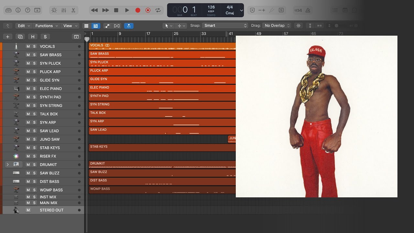Viewport: 414px width, 233px height.
Task: Open the View menu
Action: [70, 26]
